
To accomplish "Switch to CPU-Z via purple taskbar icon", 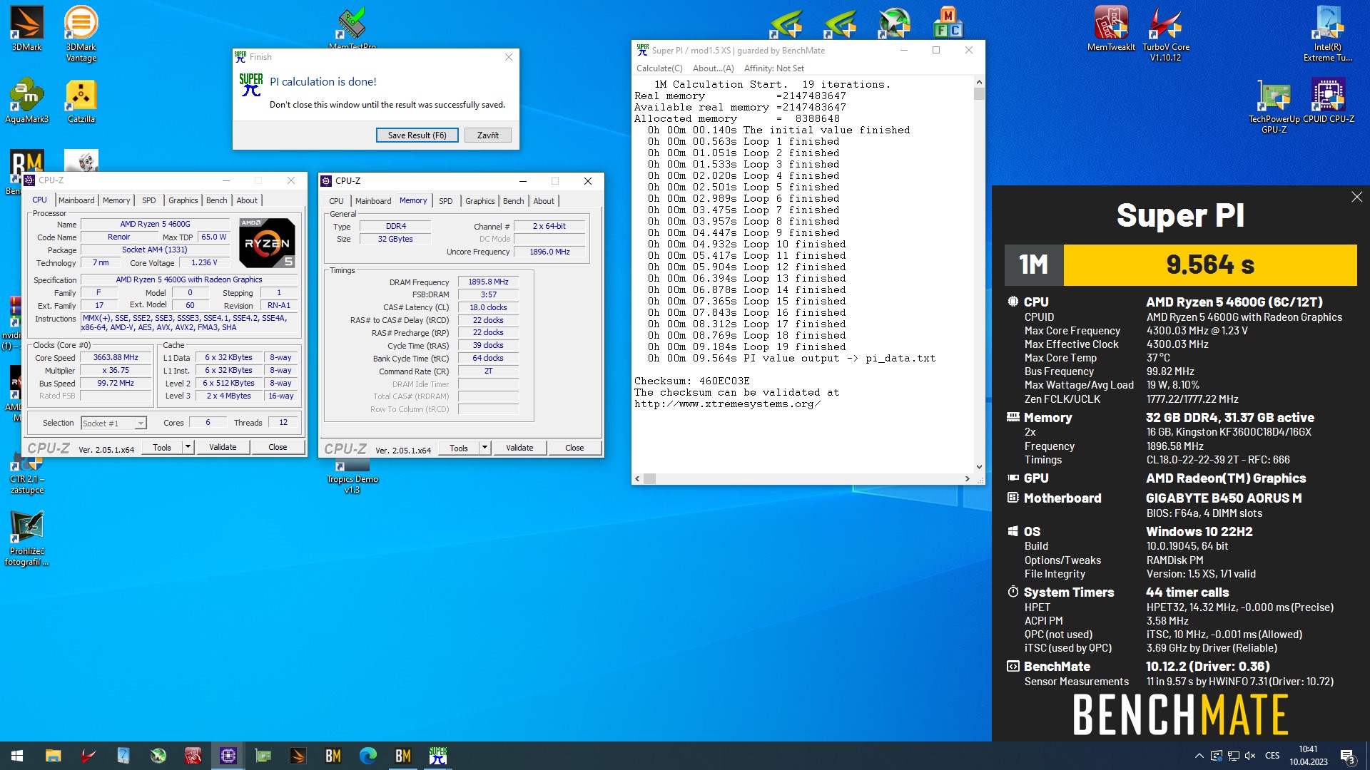I will 228,756.
